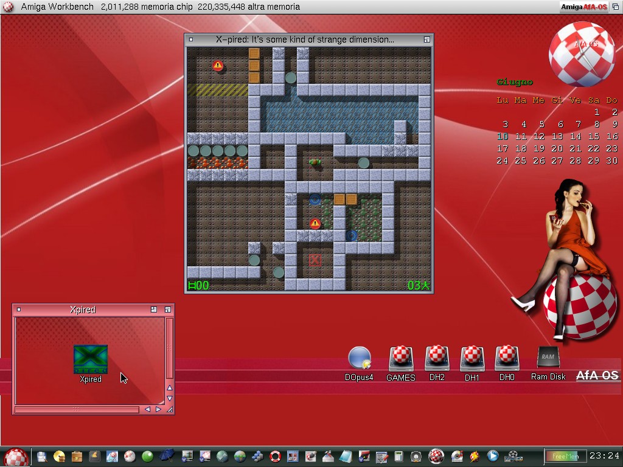Open the DH2 drive icon
The height and width of the screenshot is (467, 623).
pos(437,359)
